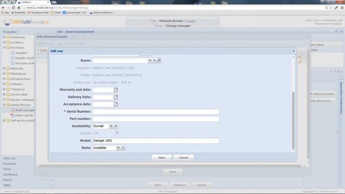The width and height of the screenshot is (345, 194).
Task: Open the Room dropdown arrow
Action: click(150, 60)
